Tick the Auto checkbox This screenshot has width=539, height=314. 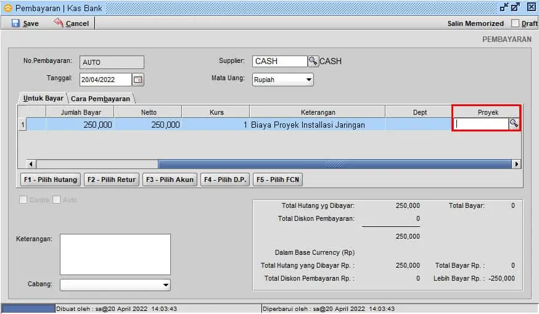point(57,200)
